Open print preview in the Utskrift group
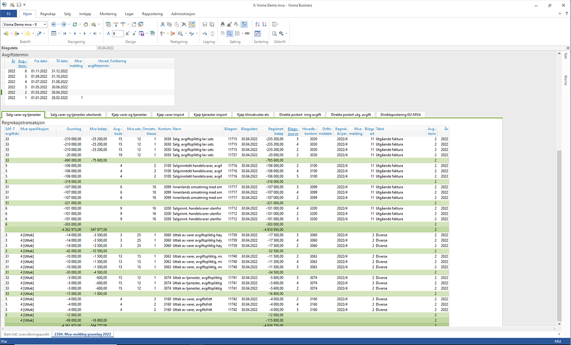Screen dimensions: 571x345 click(x=274, y=34)
